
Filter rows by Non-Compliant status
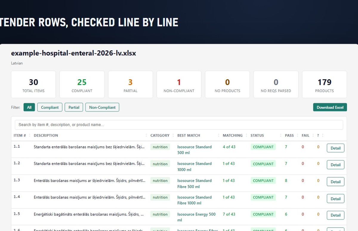pos(102,107)
